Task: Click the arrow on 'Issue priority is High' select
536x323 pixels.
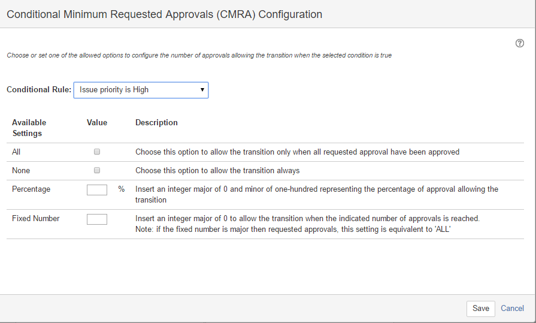Action: 202,90
